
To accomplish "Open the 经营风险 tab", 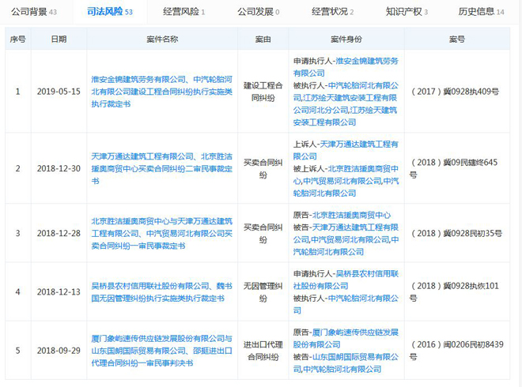I will [183, 12].
